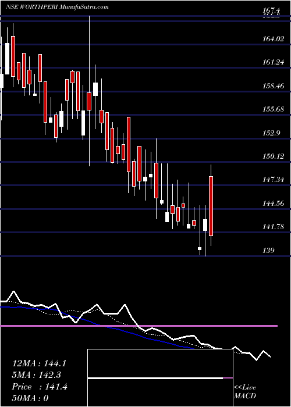Click the 155.68 price axis label
Image resolution: width=291 pixels, height=407 pixels.
coord(274,109)
